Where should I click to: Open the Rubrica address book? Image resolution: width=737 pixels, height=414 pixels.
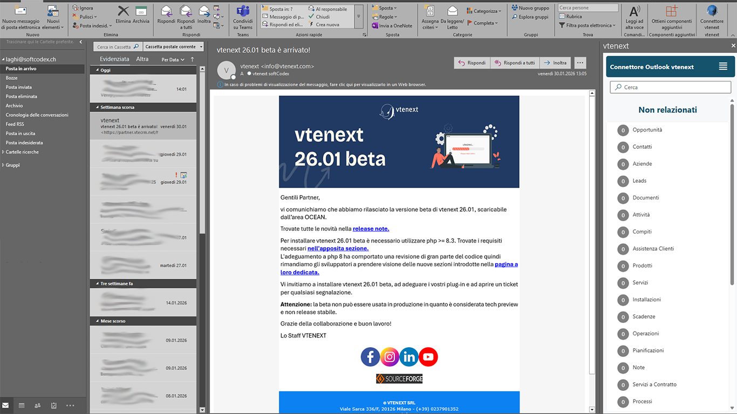pos(570,17)
